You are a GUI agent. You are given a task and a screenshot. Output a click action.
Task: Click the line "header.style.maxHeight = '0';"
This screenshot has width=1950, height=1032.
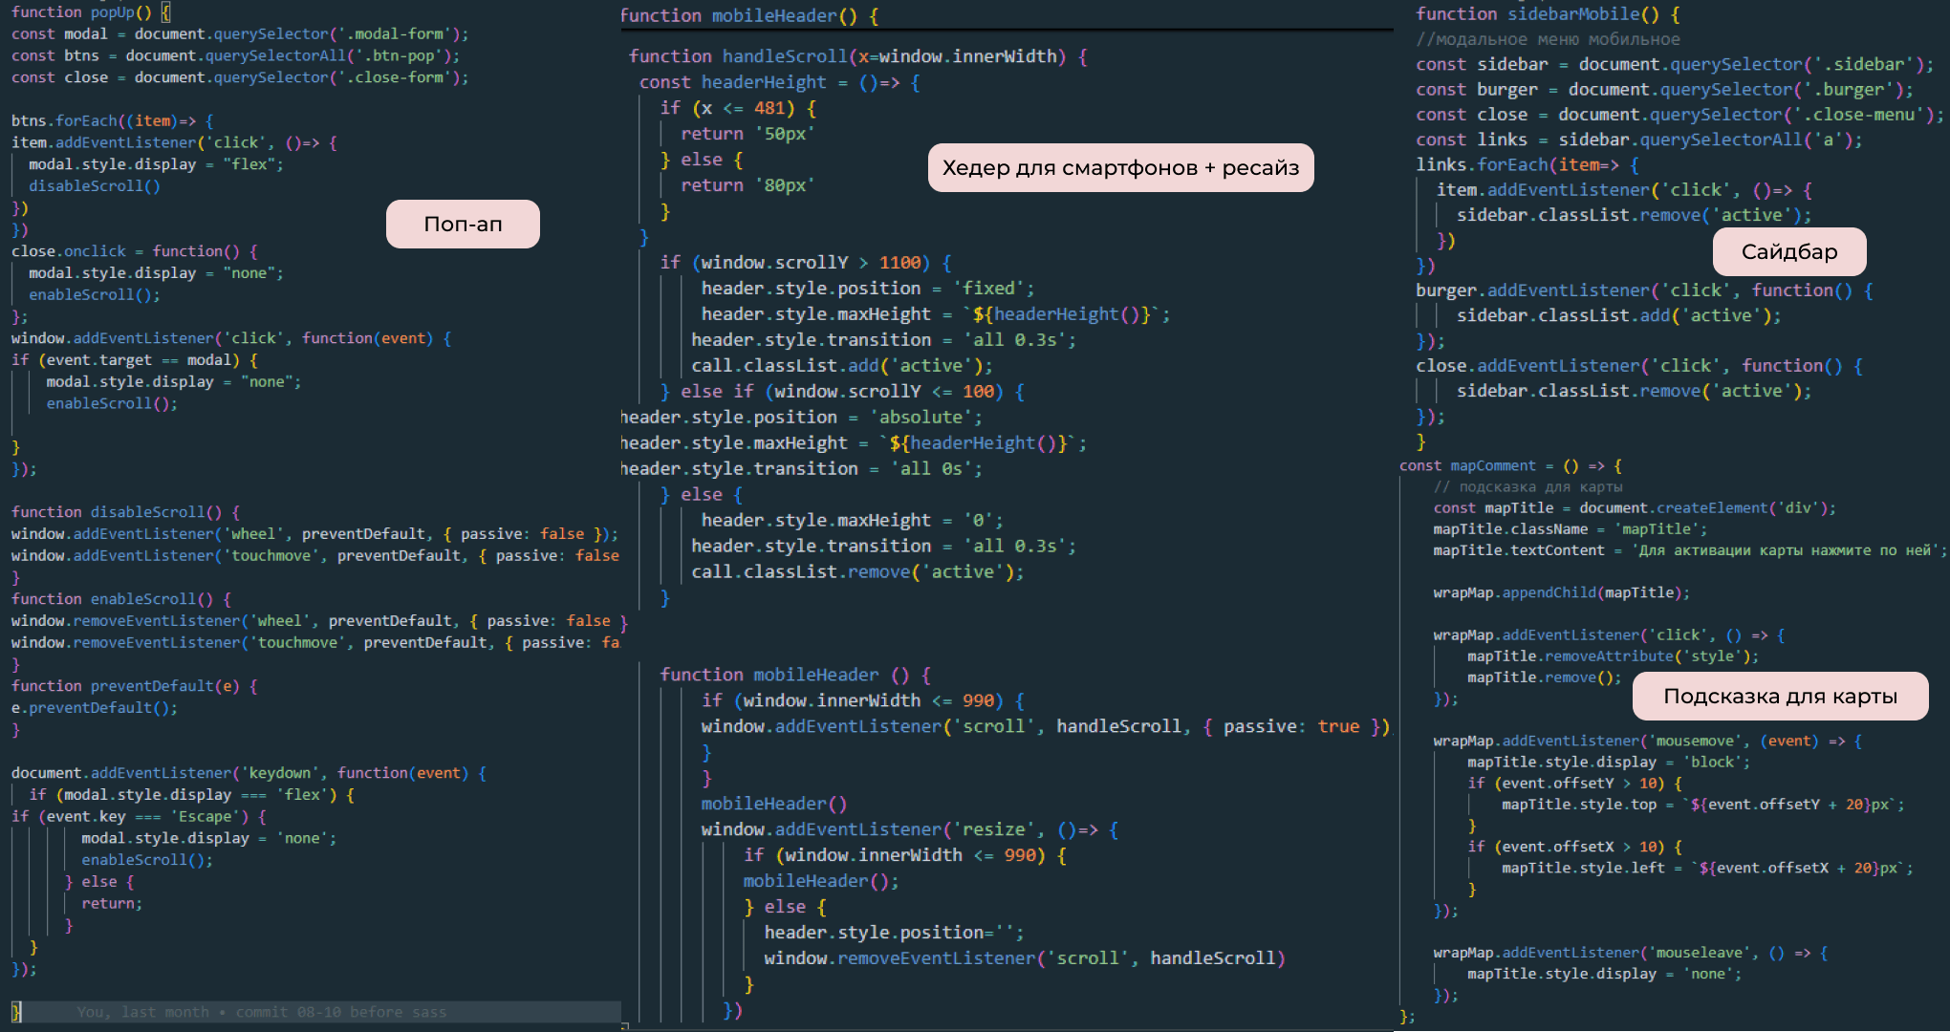[x=853, y=521]
